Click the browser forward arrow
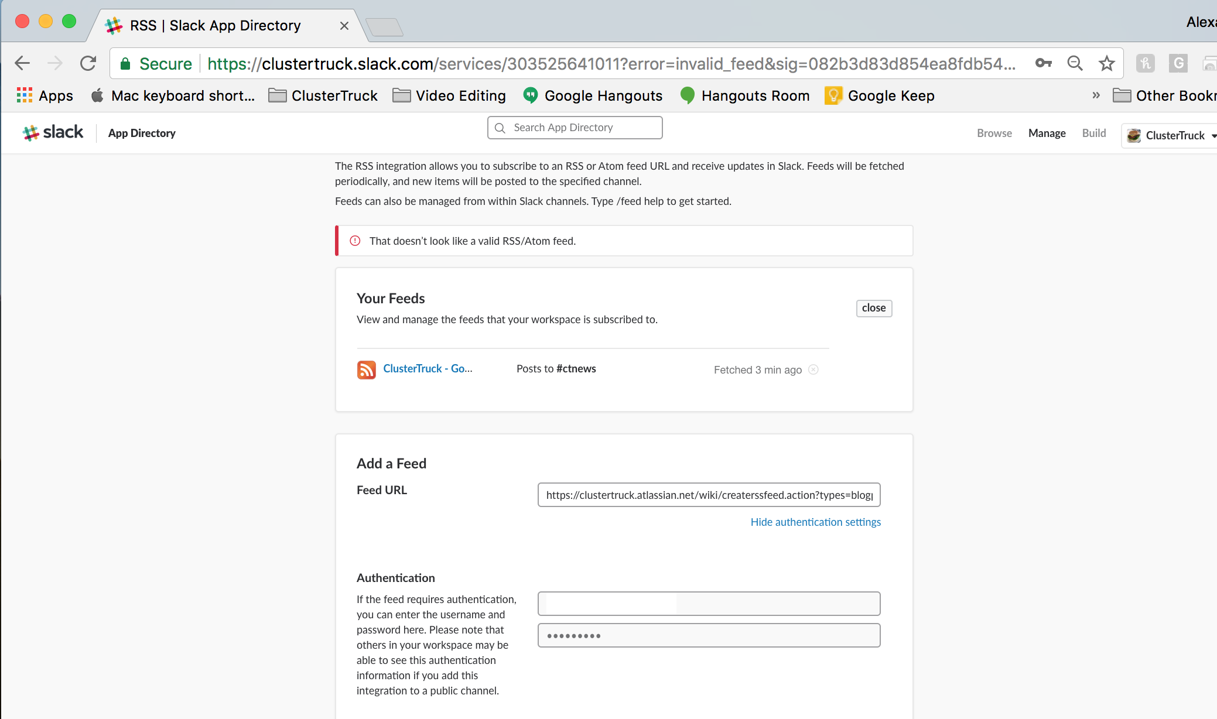Image resolution: width=1217 pixels, height=719 pixels. (x=55, y=63)
